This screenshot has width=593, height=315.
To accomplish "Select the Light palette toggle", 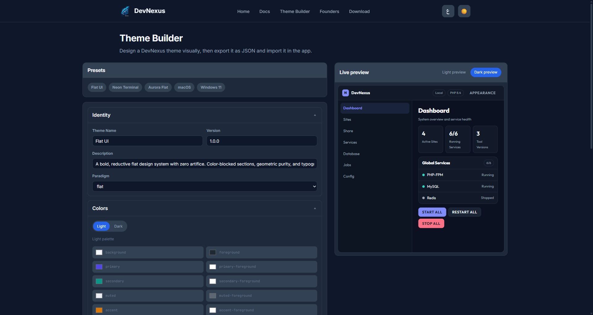I will [x=101, y=226].
